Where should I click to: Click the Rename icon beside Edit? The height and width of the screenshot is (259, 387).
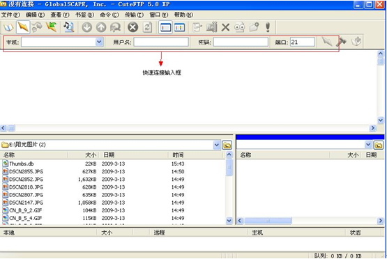click(211, 27)
